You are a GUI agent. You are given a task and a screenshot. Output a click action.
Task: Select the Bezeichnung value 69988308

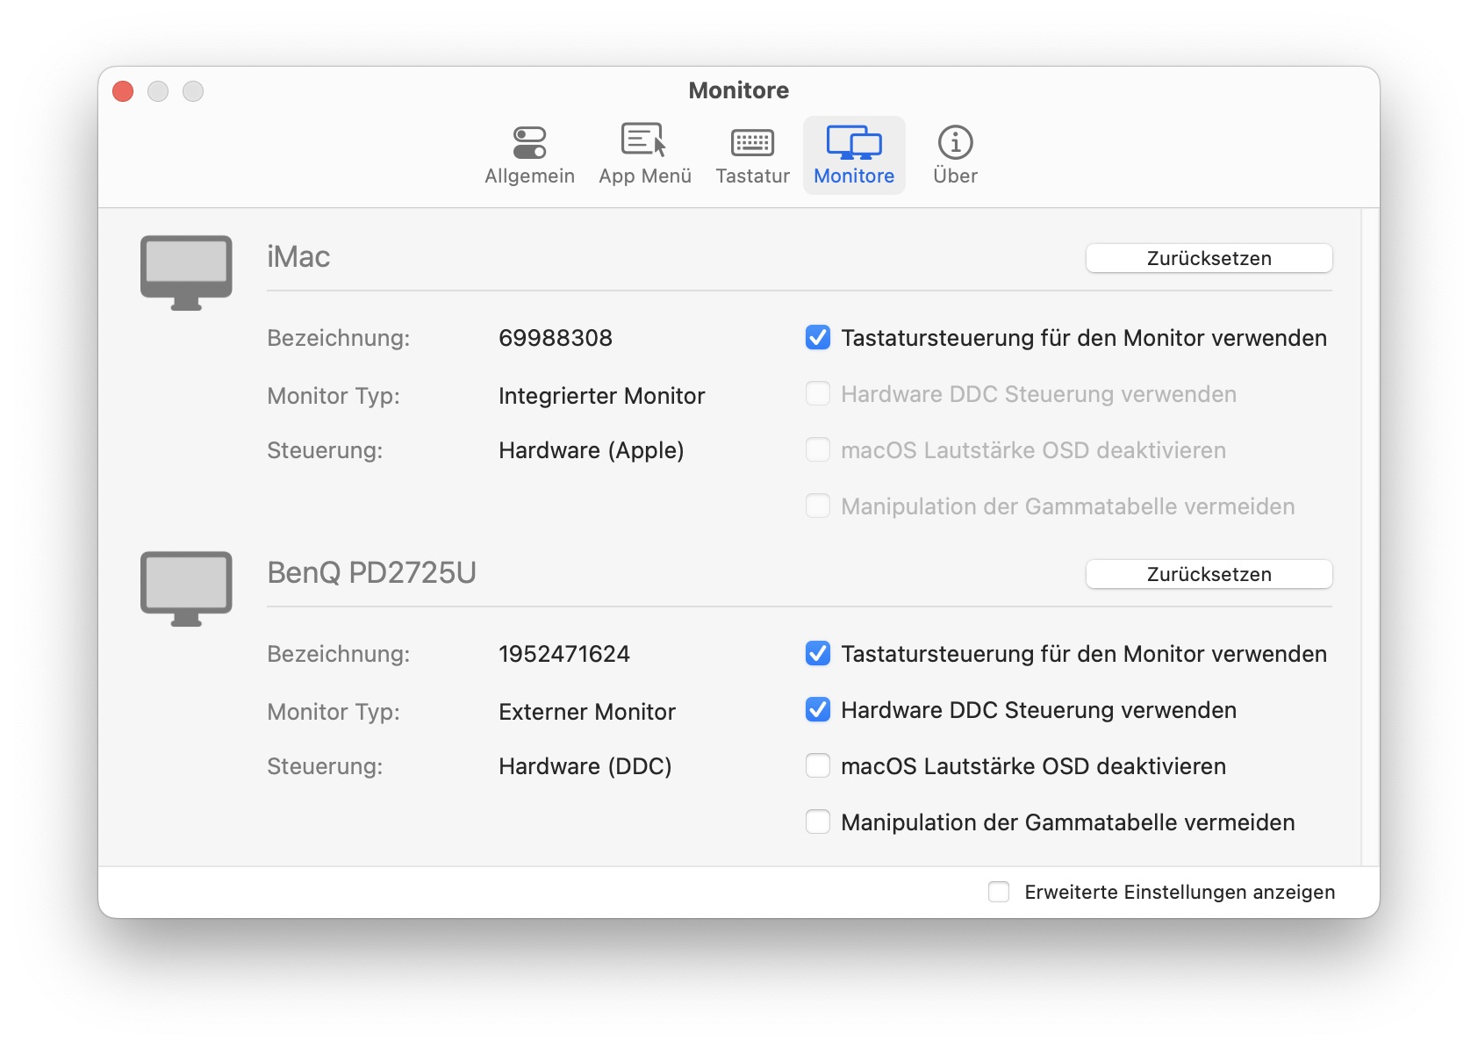(x=556, y=338)
